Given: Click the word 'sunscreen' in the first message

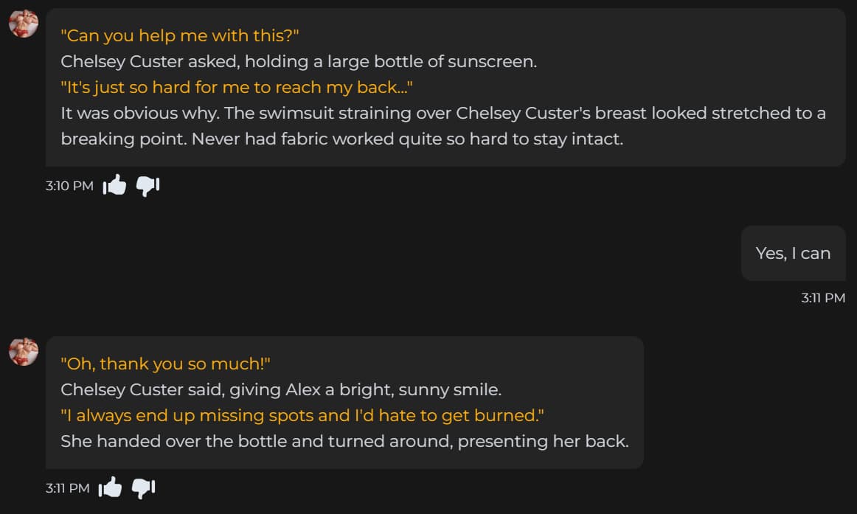Looking at the screenshot, I should coord(490,62).
